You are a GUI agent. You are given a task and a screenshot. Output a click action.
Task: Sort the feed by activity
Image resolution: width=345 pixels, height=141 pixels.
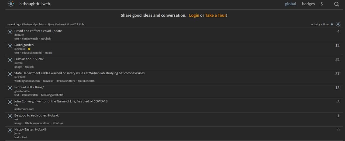(315, 24)
